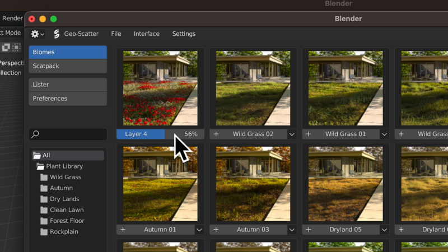Click the Wild Grass 01 thumbnail
This screenshot has height=252, width=448.
[x=346, y=88]
